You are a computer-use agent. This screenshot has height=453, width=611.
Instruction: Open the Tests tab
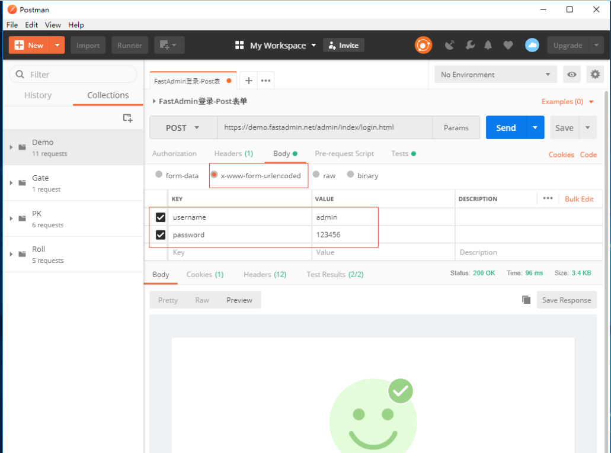(x=404, y=153)
